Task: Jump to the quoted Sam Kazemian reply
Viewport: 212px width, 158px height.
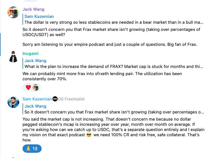Action: 39,16
